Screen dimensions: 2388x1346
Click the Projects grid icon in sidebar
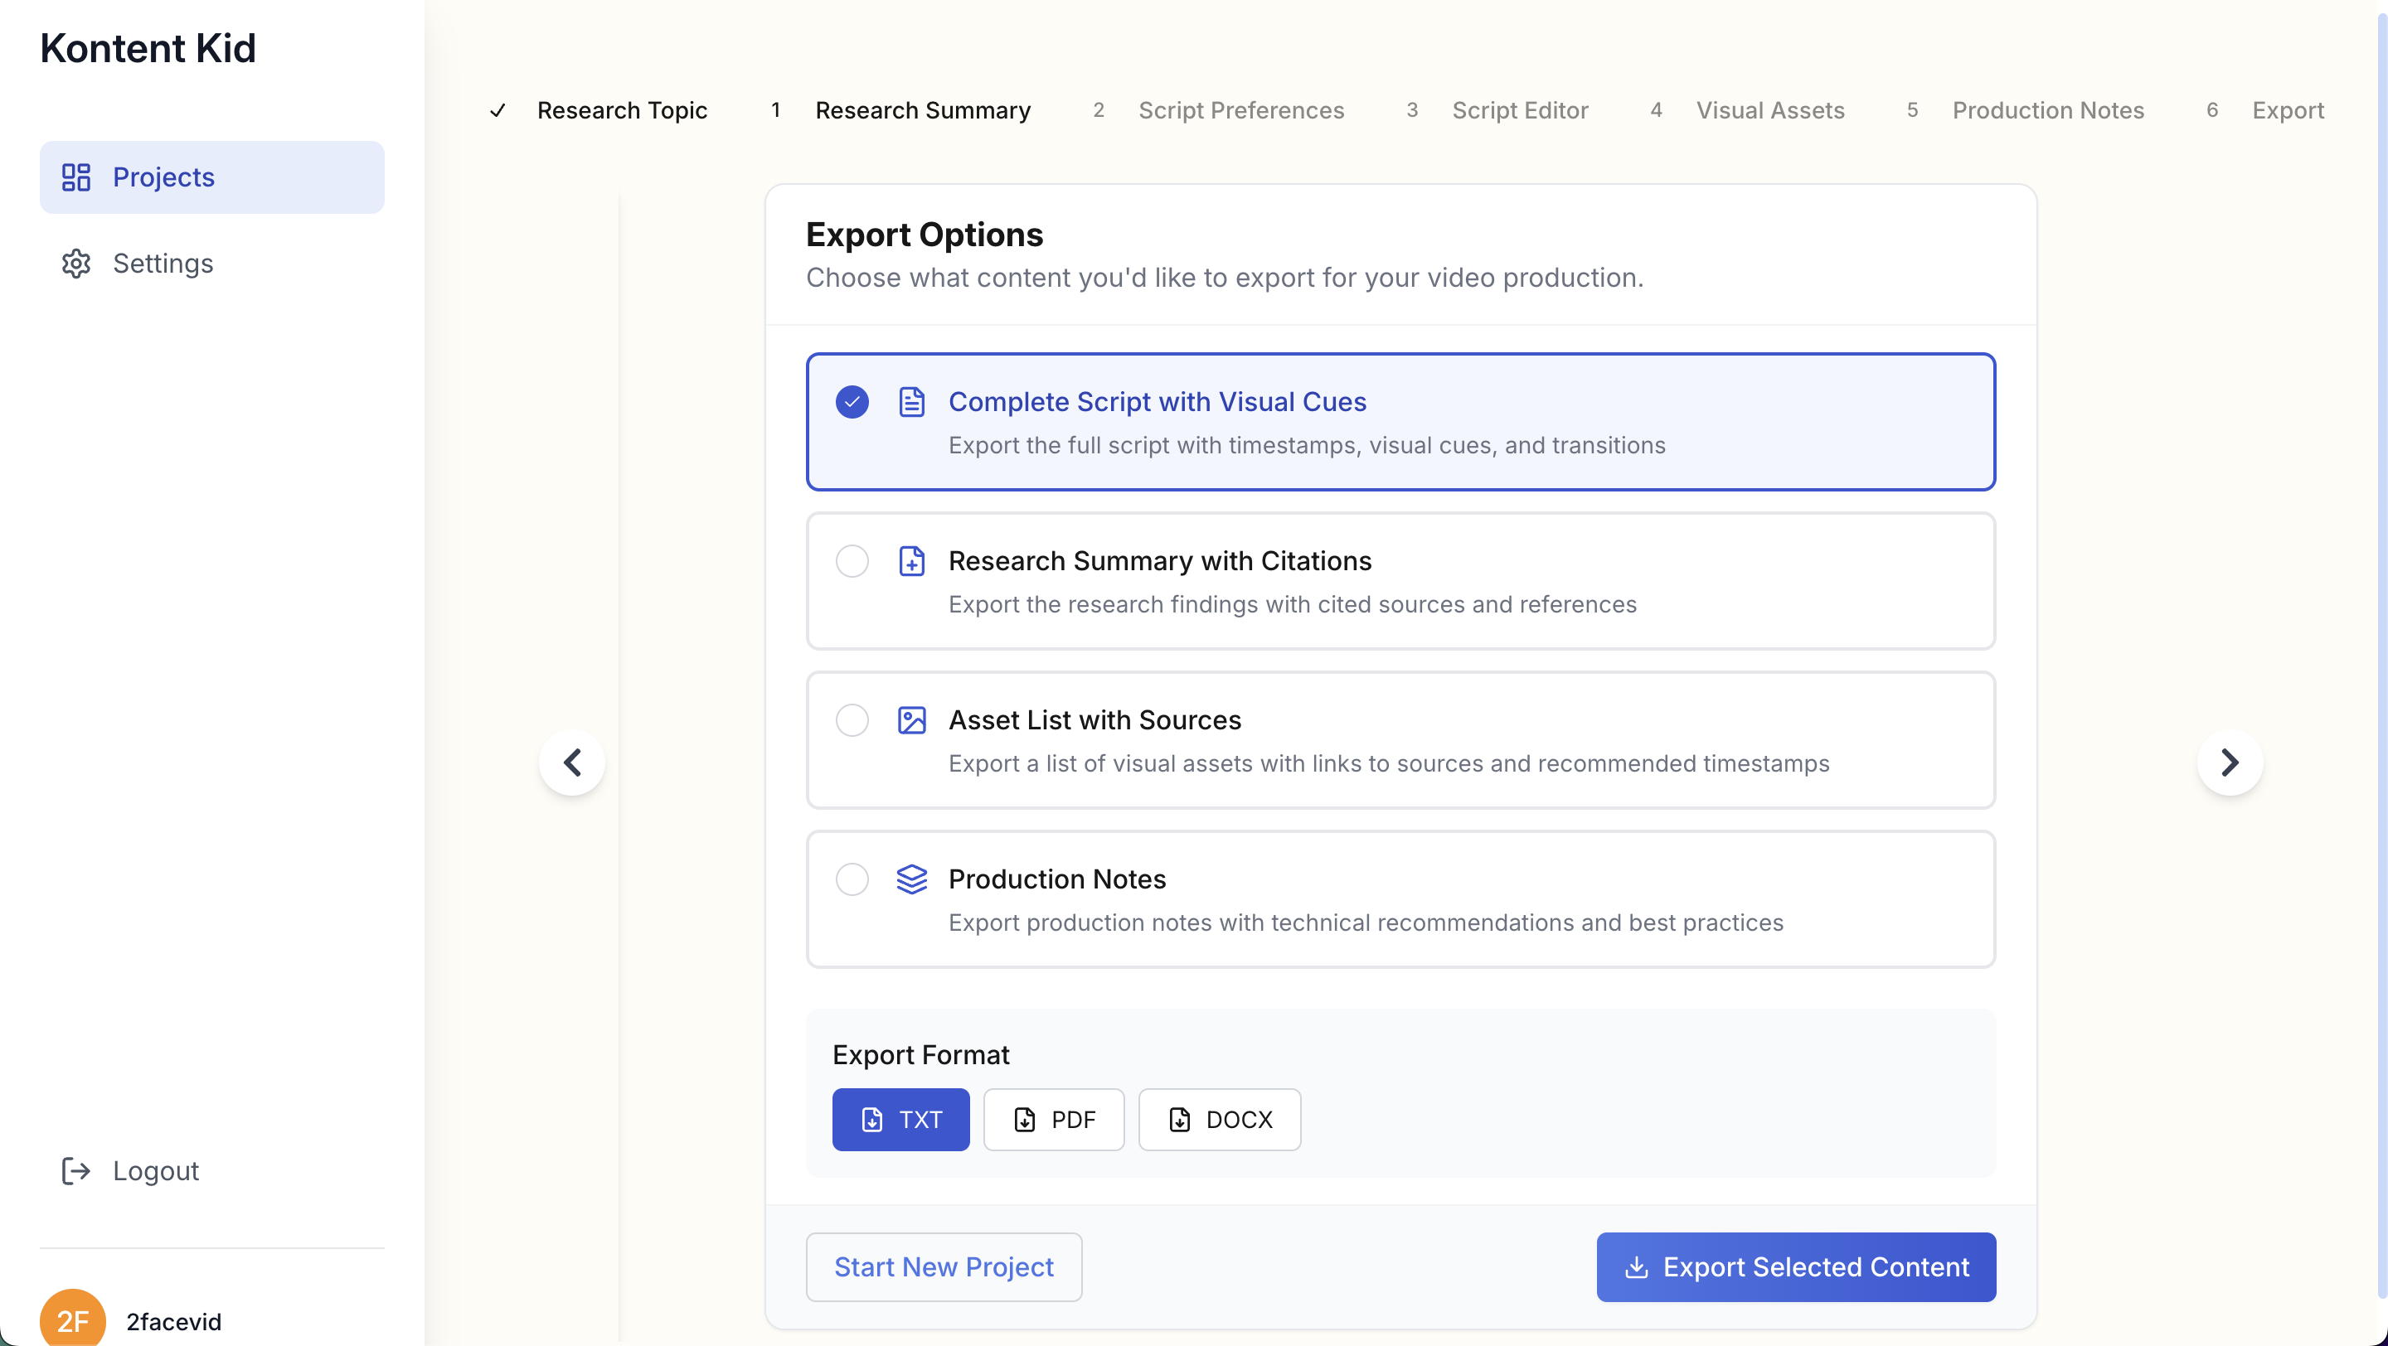pyautogui.click(x=75, y=177)
